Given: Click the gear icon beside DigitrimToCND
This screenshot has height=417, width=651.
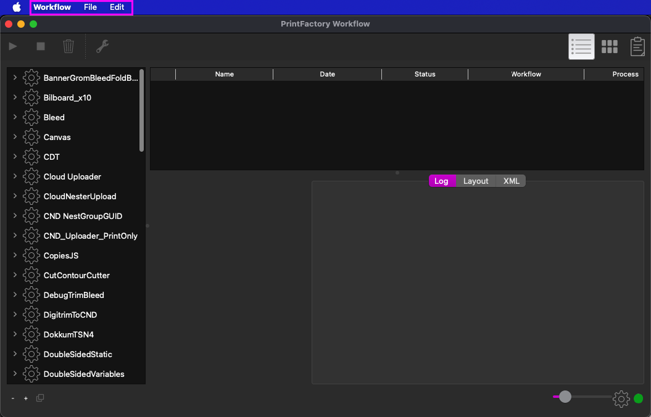Looking at the screenshot, I should [31, 315].
